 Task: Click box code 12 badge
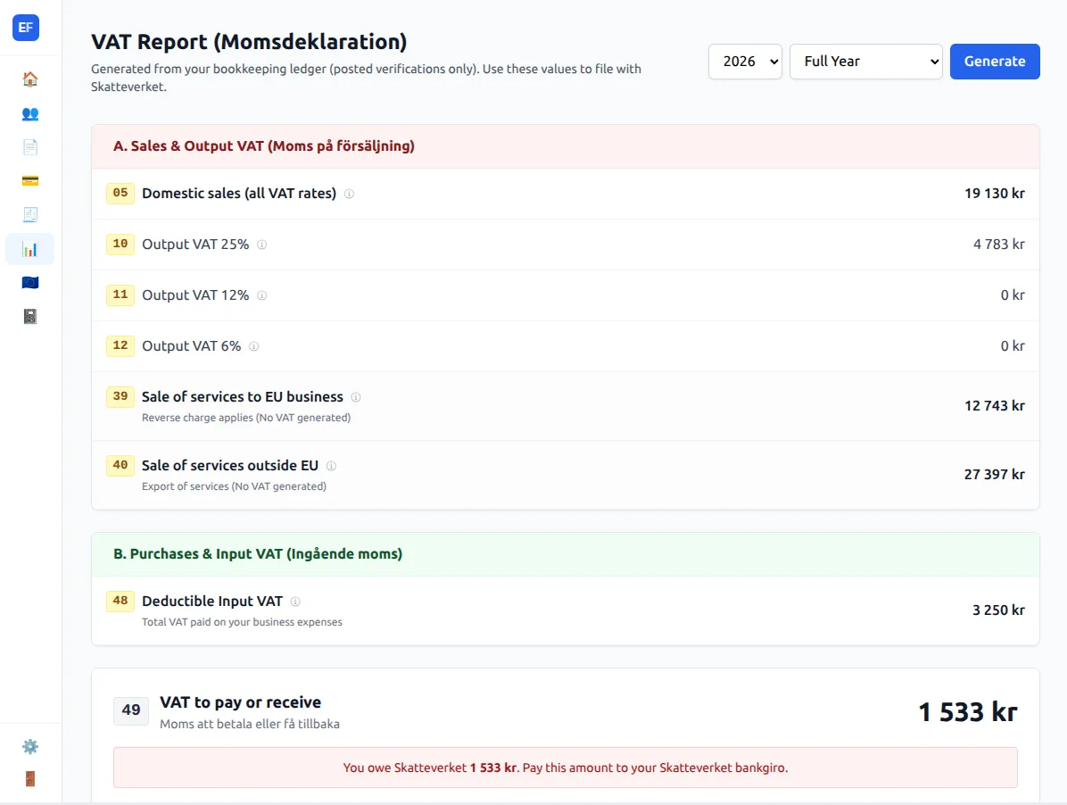120,345
